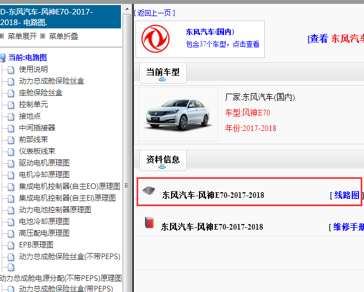Viewport: 364px width, 292px height.
Task: Open 前部线束 tree item
Action: pos(33,139)
